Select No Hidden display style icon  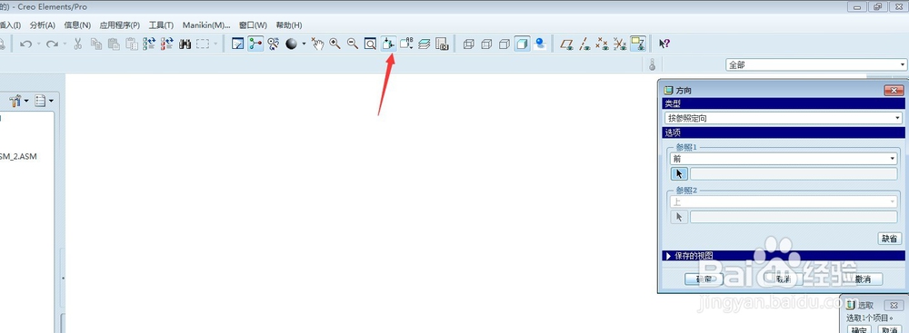tap(504, 44)
